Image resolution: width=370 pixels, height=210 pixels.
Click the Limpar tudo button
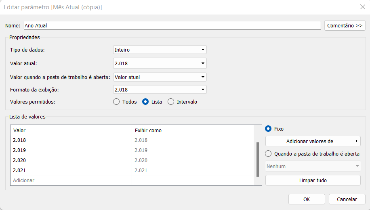click(313, 180)
